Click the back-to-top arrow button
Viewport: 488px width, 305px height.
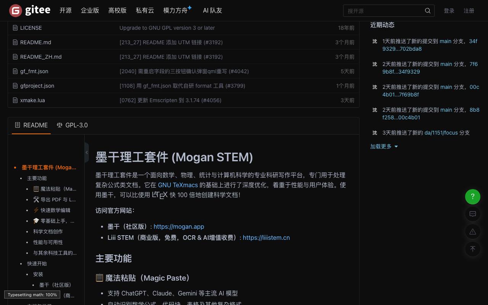pos(473,249)
